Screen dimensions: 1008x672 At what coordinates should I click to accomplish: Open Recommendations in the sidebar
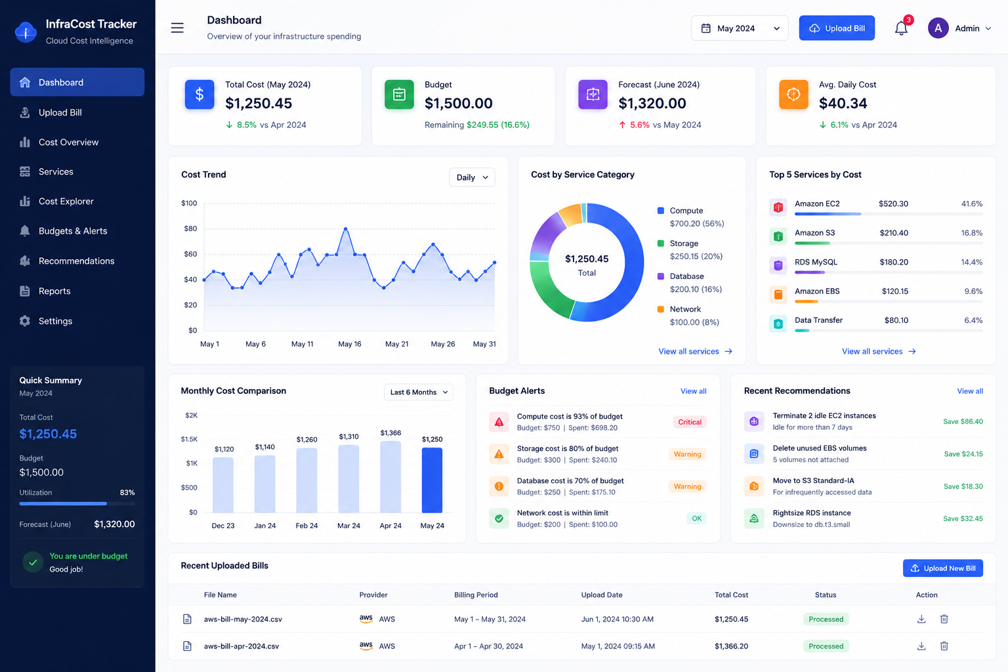[x=77, y=261]
